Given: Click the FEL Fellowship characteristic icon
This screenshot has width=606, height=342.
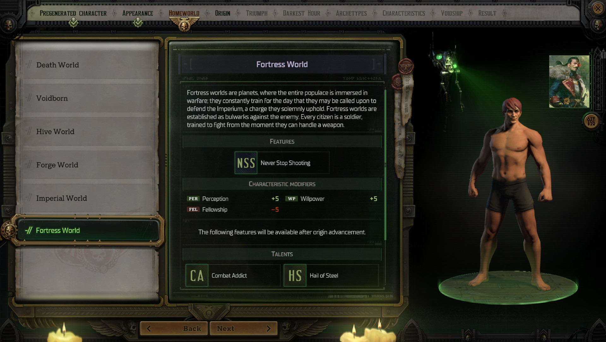Looking at the screenshot, I should click(x=192, y=209).
